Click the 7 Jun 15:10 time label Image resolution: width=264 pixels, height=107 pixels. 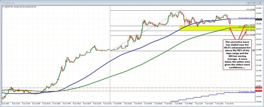coord(229,104)
